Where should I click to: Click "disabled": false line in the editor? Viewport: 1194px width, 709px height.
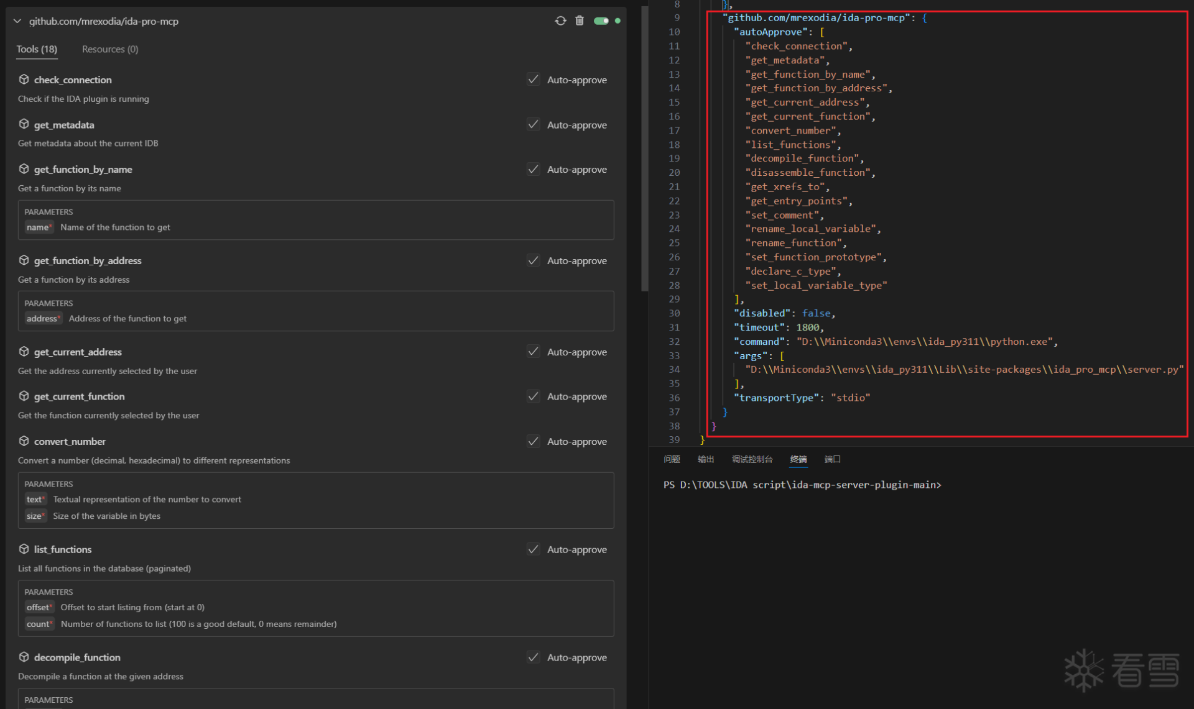click(x=784, y=313)
